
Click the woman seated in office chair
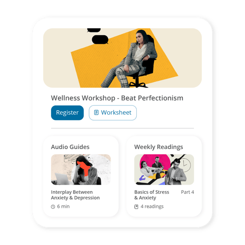coord(131,59)
